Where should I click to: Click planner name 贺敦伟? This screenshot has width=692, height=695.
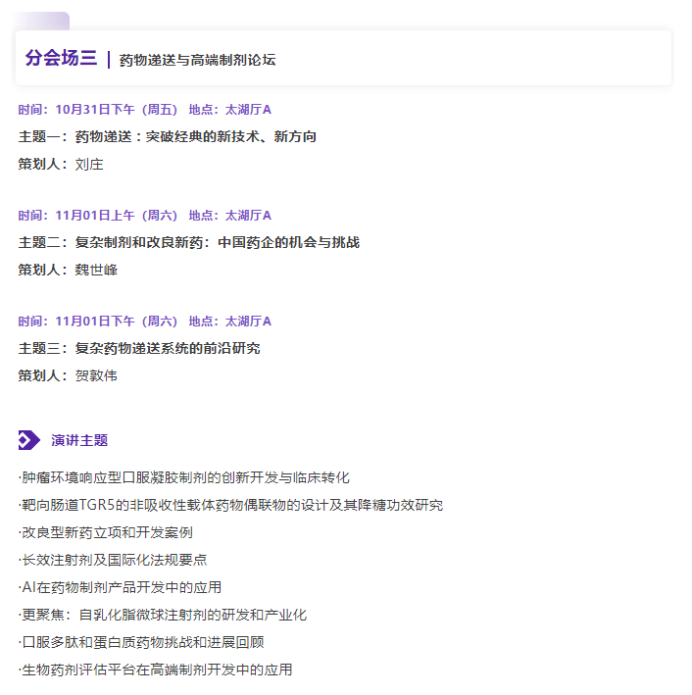96,375
